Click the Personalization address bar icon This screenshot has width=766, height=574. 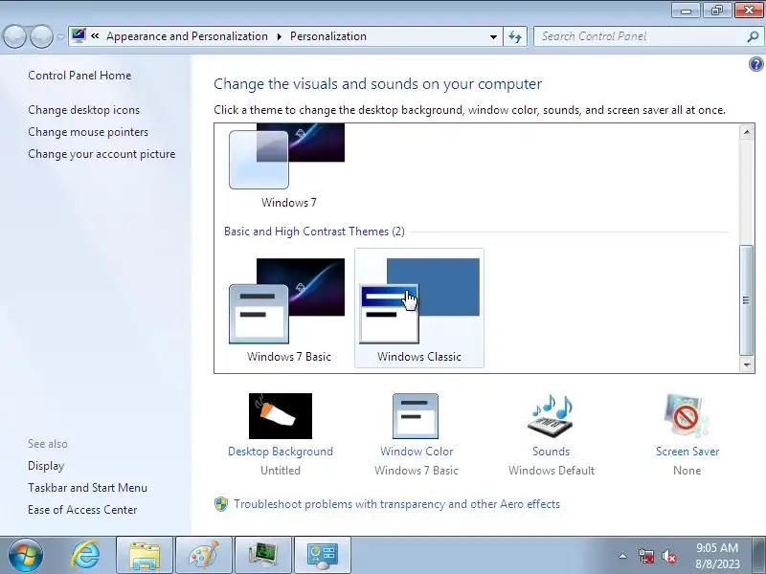[79, 36]
